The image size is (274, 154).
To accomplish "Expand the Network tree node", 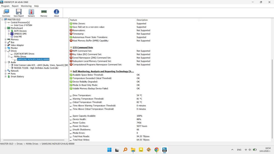I will (5, 71).
